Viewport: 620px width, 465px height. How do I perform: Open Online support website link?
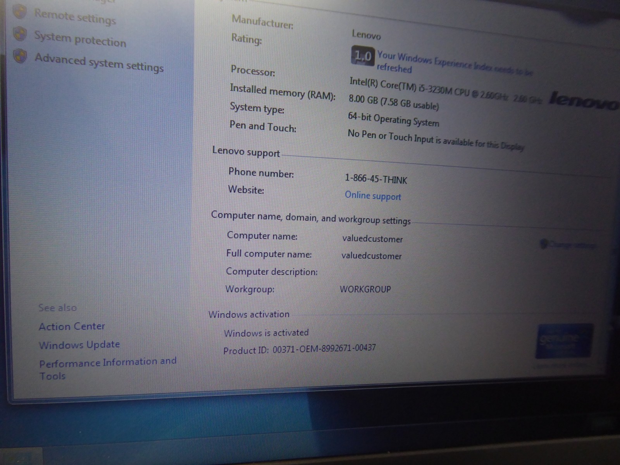click(x=373, y=196)
